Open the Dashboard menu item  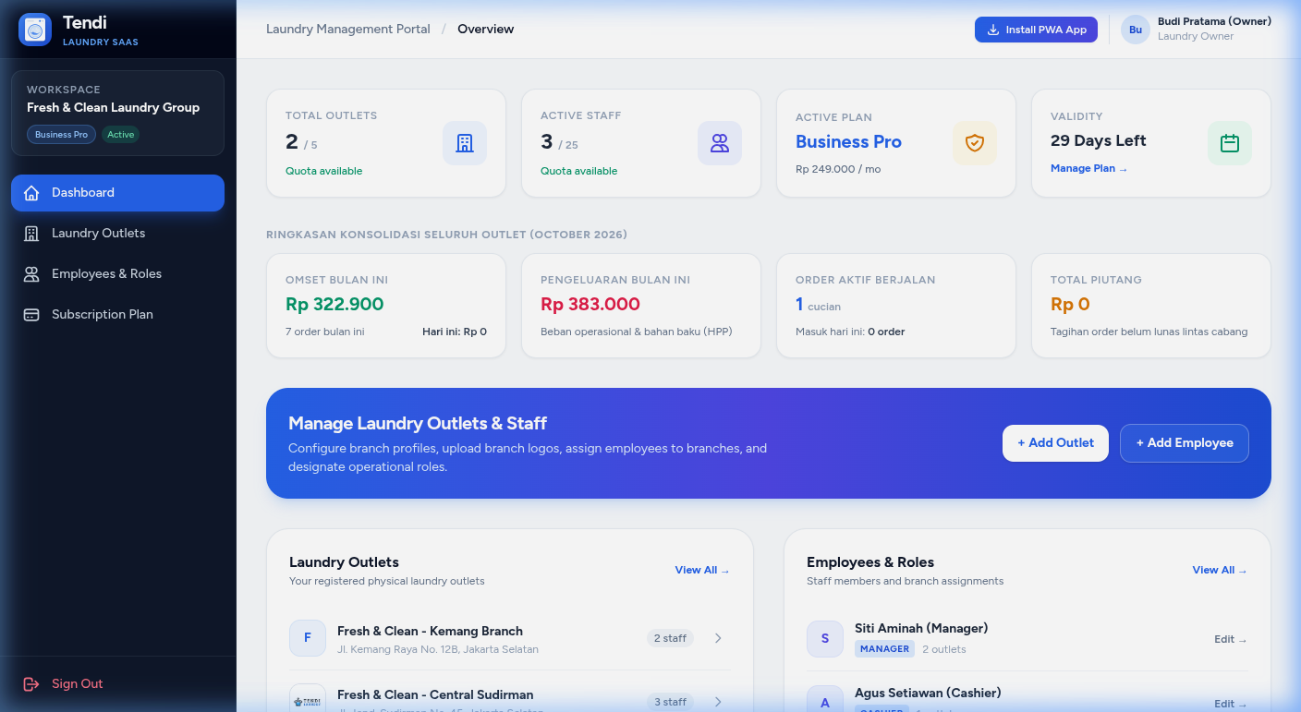117,193
